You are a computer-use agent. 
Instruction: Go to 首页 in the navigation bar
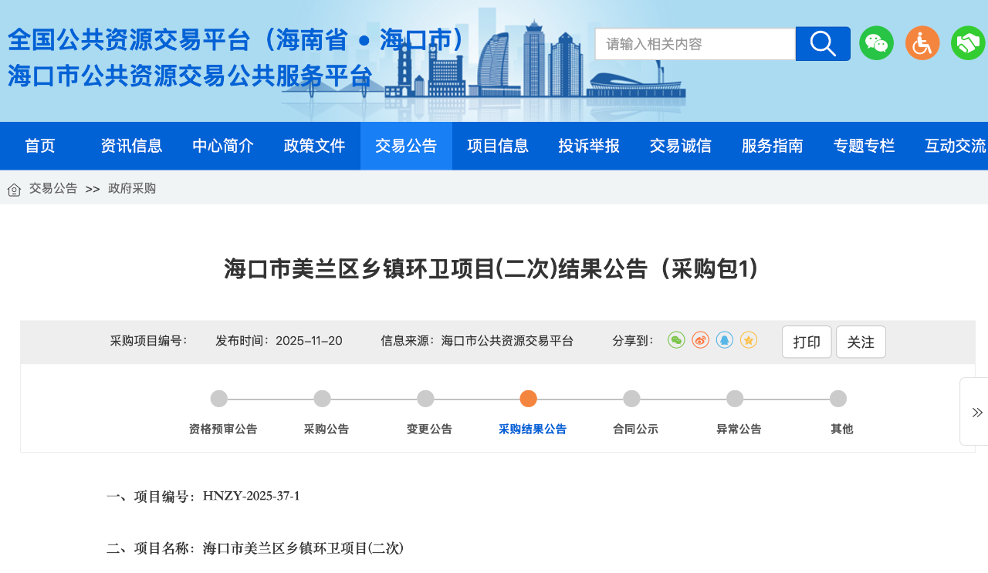coord(40,146)
